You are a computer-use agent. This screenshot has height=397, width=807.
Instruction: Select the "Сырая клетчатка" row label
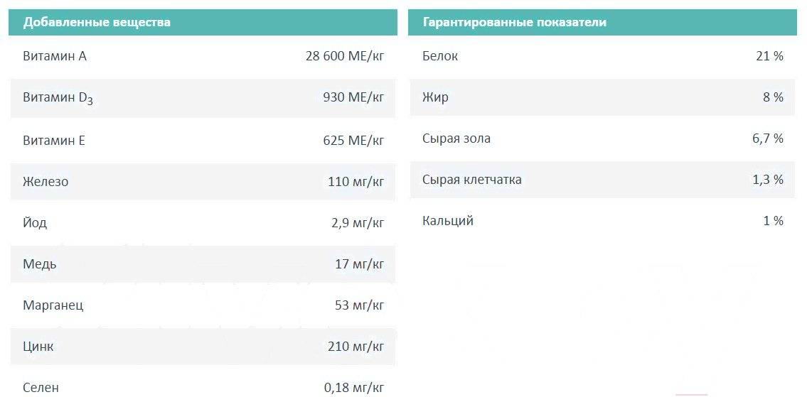(472, 180)
